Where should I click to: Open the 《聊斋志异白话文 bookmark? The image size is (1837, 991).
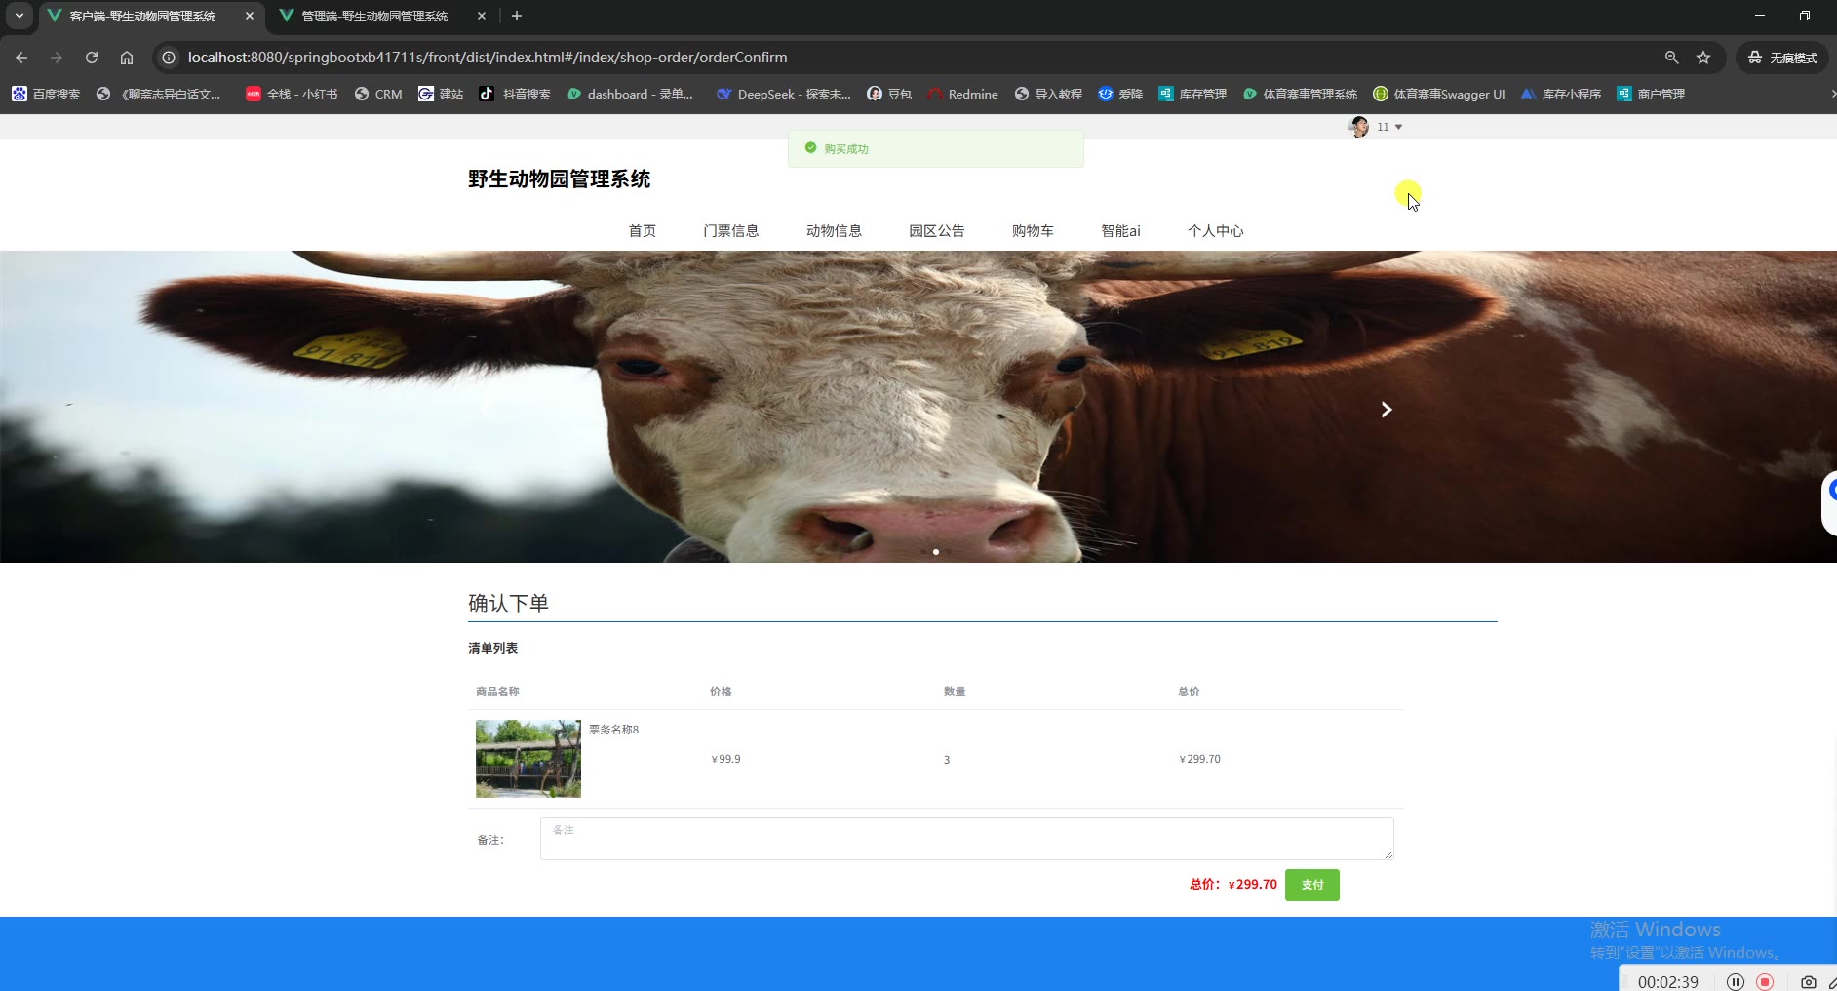coord(159,95)
